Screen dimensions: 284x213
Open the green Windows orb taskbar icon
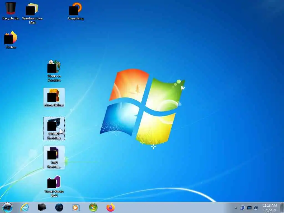point(93,207)
